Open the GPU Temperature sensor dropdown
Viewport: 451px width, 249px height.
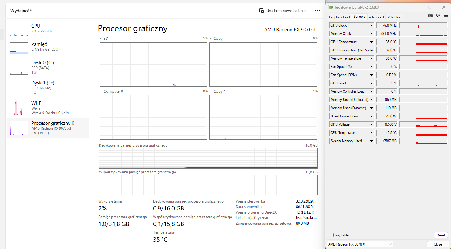[371, 42]
